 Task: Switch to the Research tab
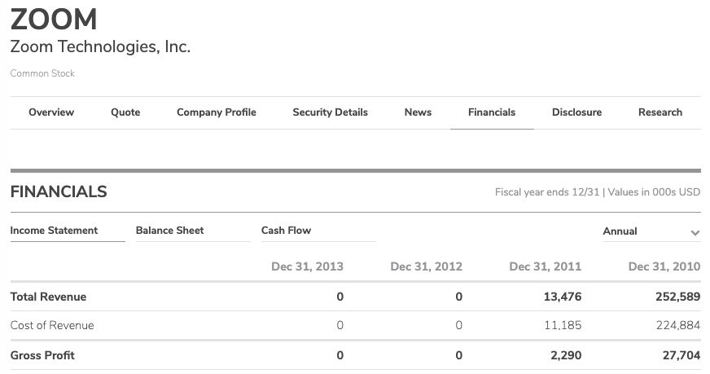(x=660, y=112)
